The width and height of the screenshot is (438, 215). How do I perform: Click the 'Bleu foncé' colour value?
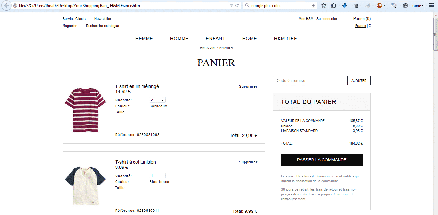pyautogui.click(x=159, y=182)
